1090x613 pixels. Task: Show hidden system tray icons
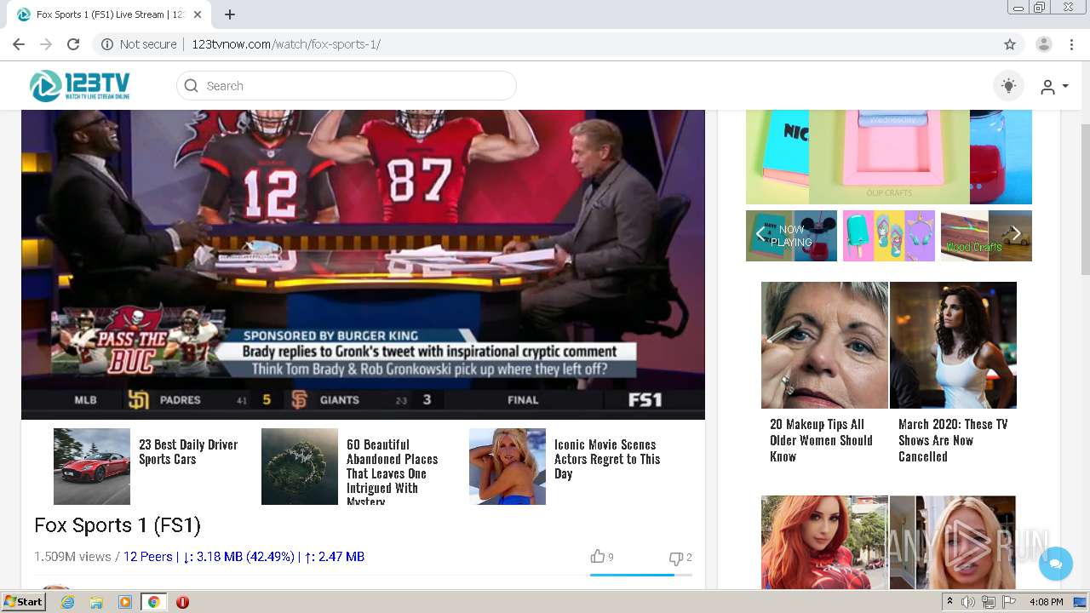949,602
